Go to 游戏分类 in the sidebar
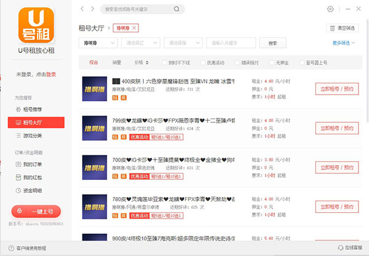The image size is (369, 256). (x=34, y=135)
